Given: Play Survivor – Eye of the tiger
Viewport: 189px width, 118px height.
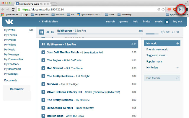Looking at the screenshot, I should coord(43,84).
